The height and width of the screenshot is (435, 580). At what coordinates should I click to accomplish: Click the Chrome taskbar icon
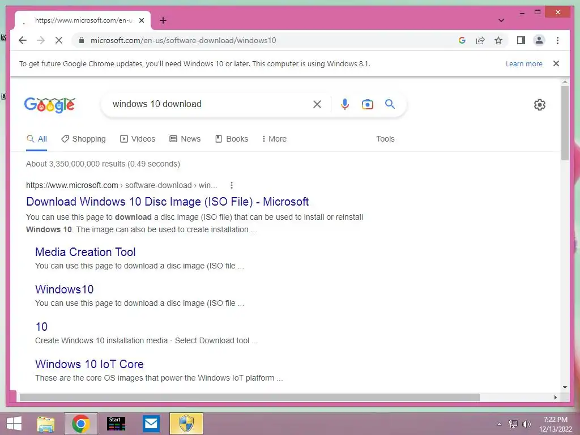(80, 424)
